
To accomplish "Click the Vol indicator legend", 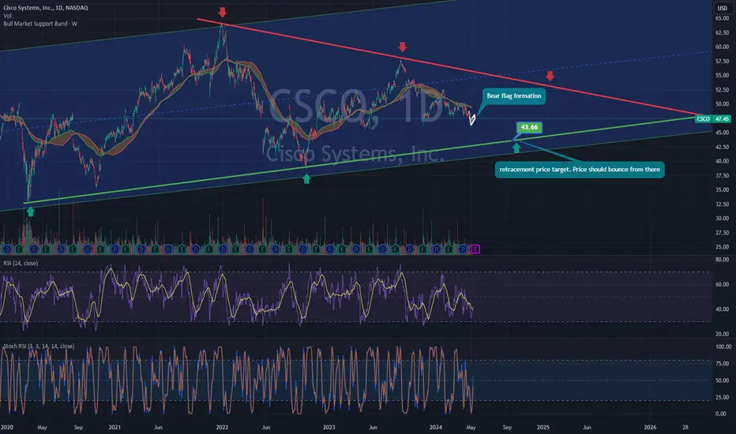I will [8, 16].
